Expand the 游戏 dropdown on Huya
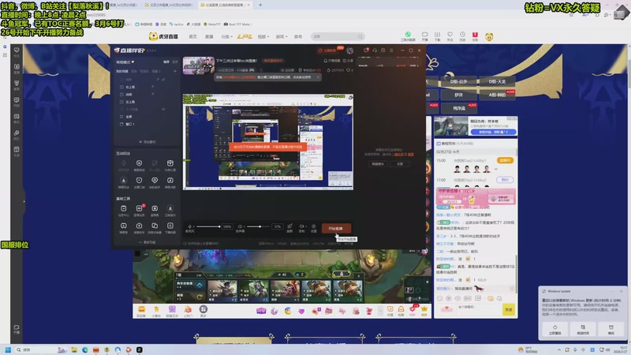This screenshot has width=631, height=355. pyautogui.click(x=282, y=36)
